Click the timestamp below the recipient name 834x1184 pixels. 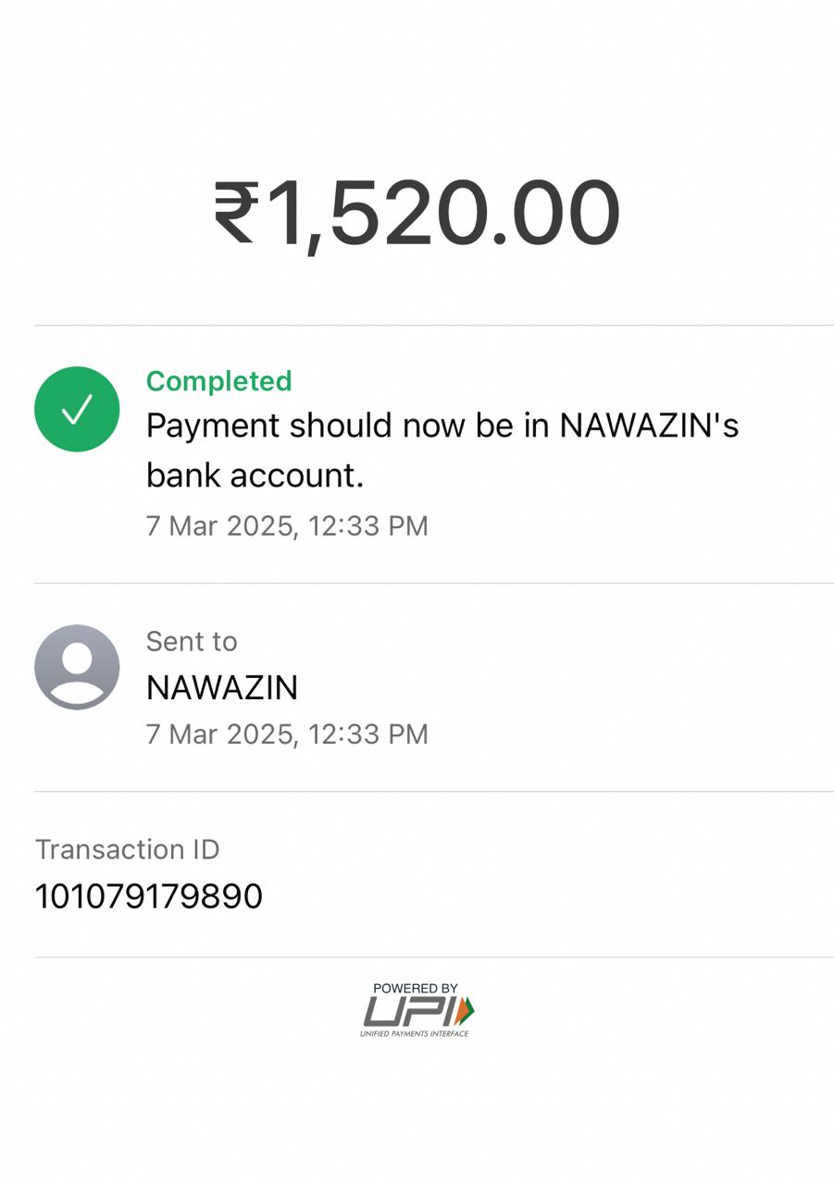287,734
